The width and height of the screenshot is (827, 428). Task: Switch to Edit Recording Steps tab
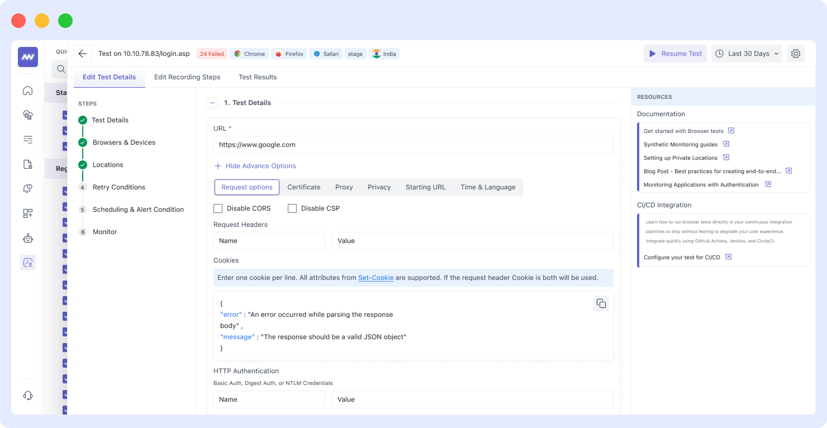(x=187, y=77)
